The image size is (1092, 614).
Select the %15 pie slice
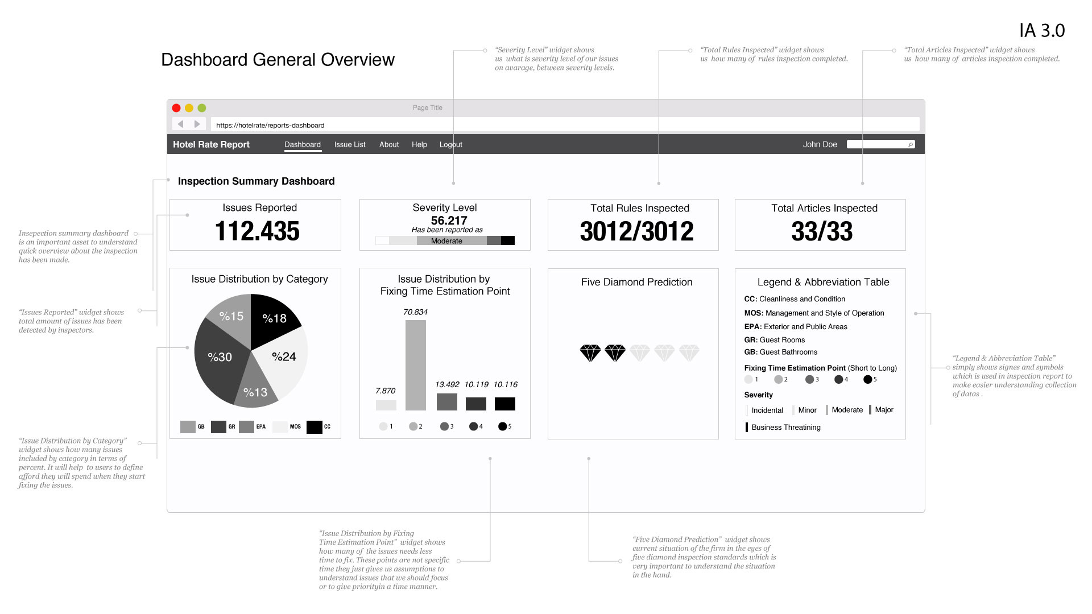(232, 316)
